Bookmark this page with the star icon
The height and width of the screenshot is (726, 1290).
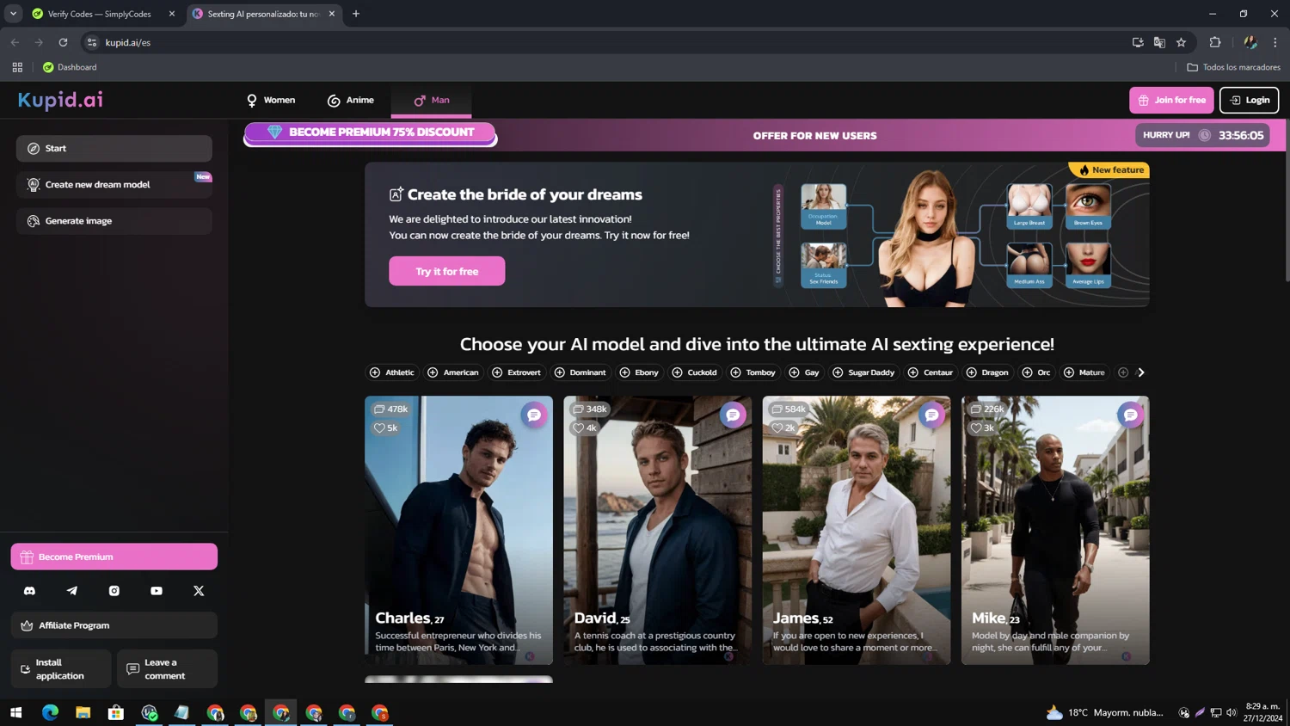[1181, 42]
